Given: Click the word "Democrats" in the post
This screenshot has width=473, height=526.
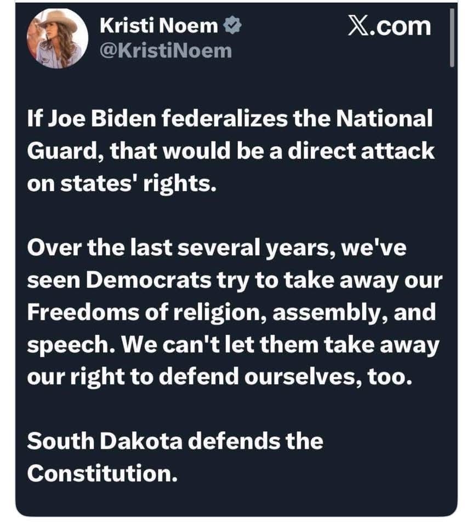Looking at the screenshot, I should [x=149, y=281].
